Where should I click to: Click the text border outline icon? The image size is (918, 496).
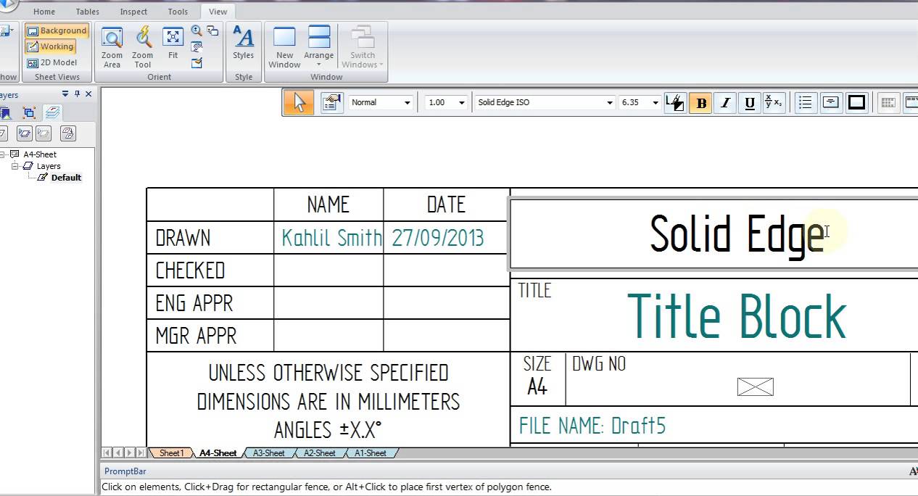[856, 103]
